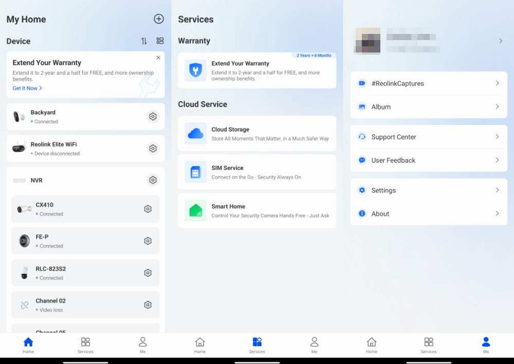Viewport: 514px width, 364px height.
Task: Click the "Device disconnected" status text
Action: (x=57, y=154)
